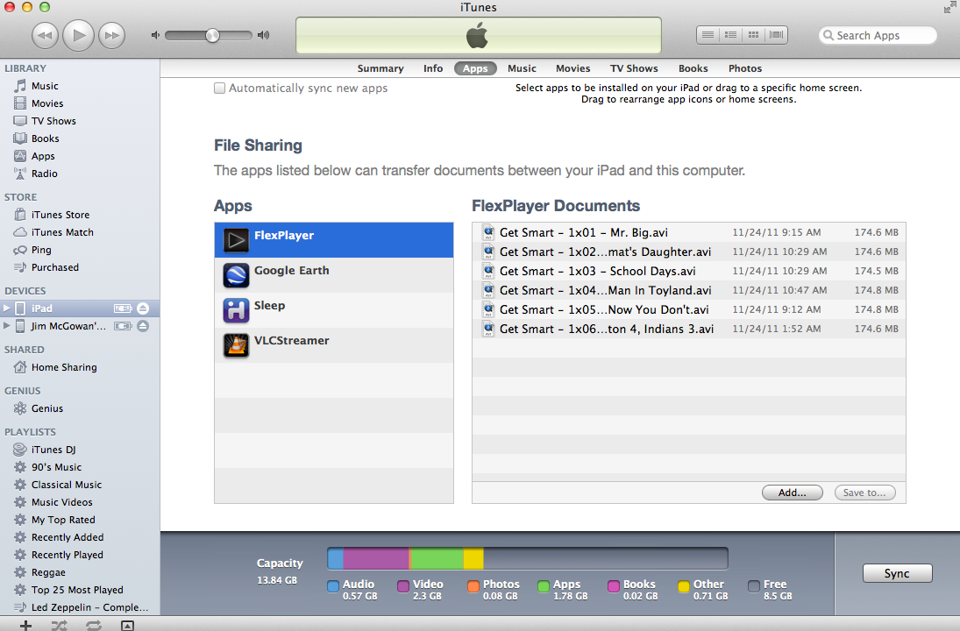
Task: Switch to the Movies tab
Action: pos(573,68)
